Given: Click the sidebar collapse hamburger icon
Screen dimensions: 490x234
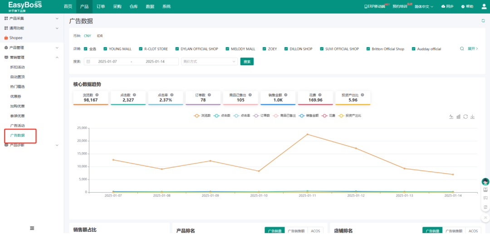Looking at the screenshot, I should tap(32, 228).
